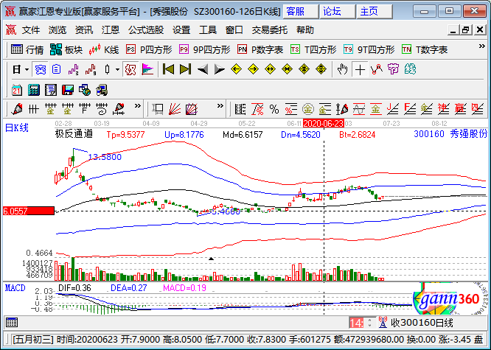Click the percent sign tool icon
Viewport: 491px width, 350px height.
tap(274, 109)
